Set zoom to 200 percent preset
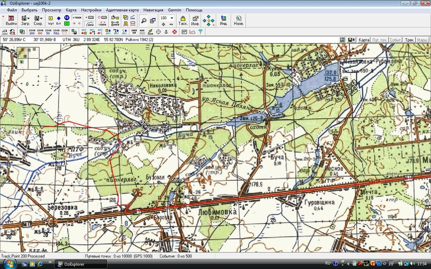Image resolution: width=431 pixels, height=269 pixels. tap(32, 32)
